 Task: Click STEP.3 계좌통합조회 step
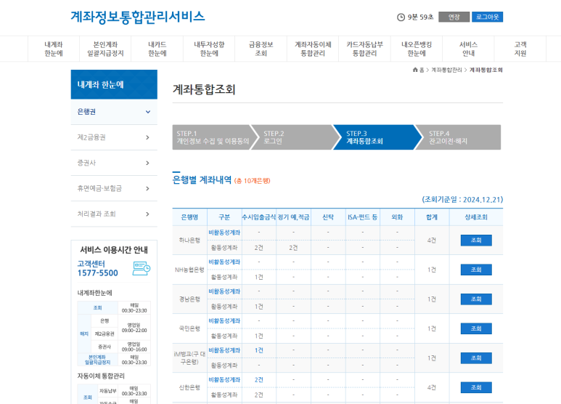[377, 137]
